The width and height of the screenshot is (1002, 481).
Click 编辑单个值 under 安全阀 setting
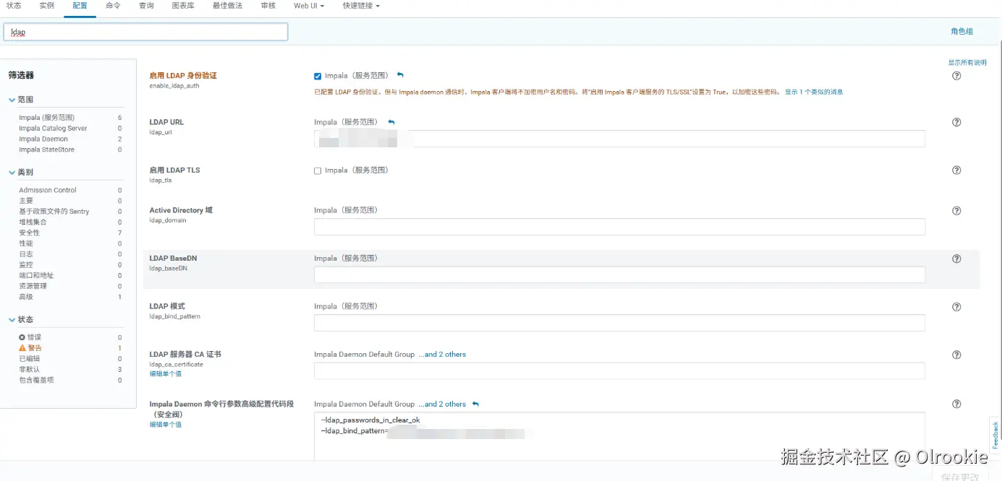click(166, 425)
